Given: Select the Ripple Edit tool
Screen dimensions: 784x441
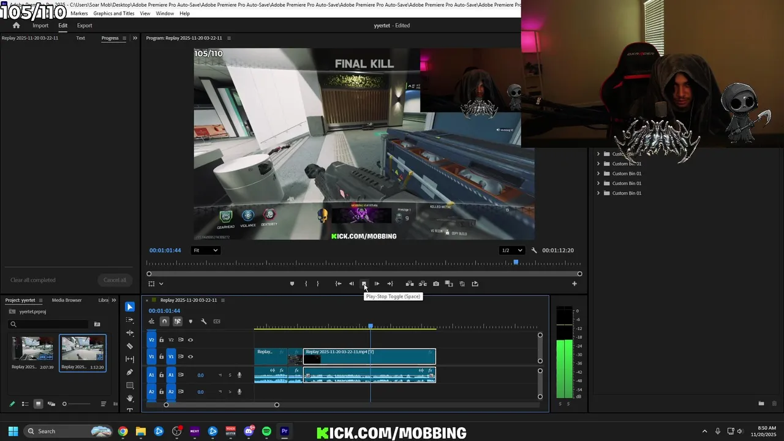Looking at the screenshot, I should [130, 333].
